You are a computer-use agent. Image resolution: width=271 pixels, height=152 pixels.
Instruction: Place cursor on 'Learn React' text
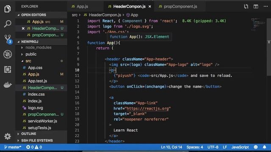[x=126, y=130]
